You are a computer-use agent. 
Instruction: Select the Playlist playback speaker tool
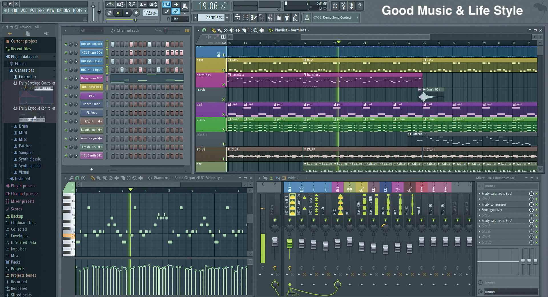(262, 30)
